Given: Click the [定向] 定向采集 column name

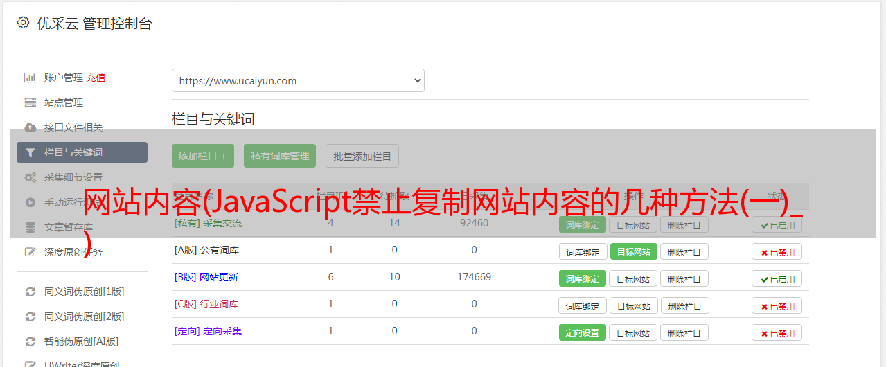Looking at the screenshot, I should (208, 331).
